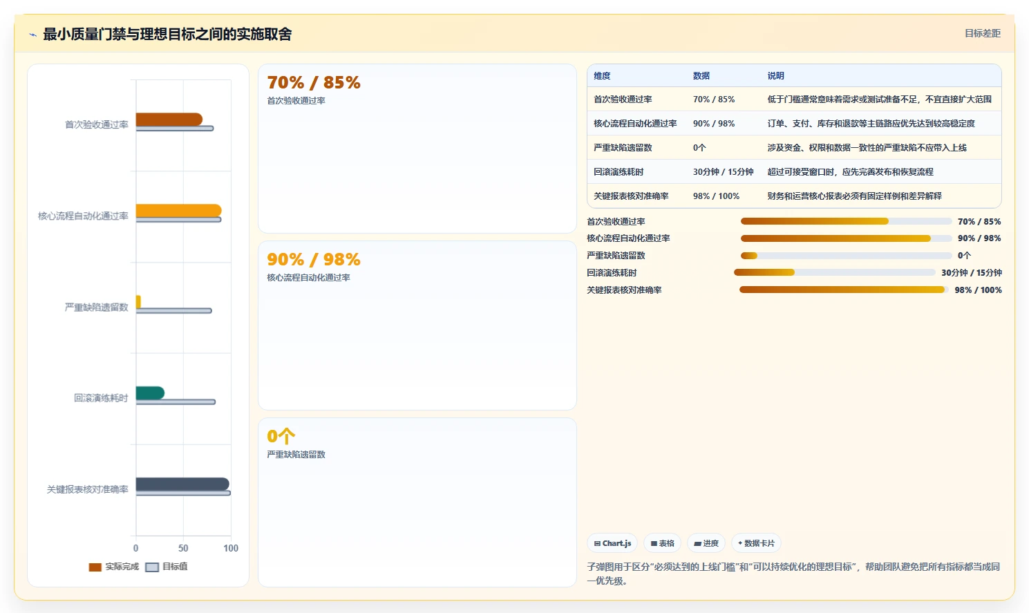Click the 100 tick on the chart x-axis
1029x613 pixels.
coord(231,548)
